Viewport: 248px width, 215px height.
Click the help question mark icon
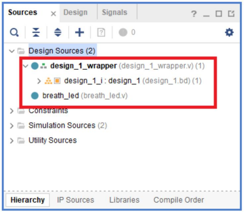click(193, 14)
